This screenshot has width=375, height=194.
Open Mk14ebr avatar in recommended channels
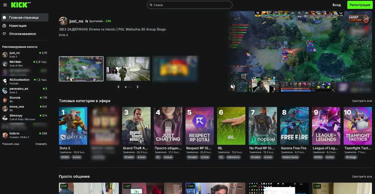[5, 64]
